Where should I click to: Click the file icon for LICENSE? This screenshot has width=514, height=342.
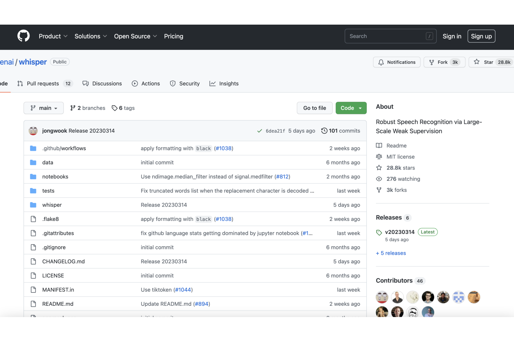33,276
